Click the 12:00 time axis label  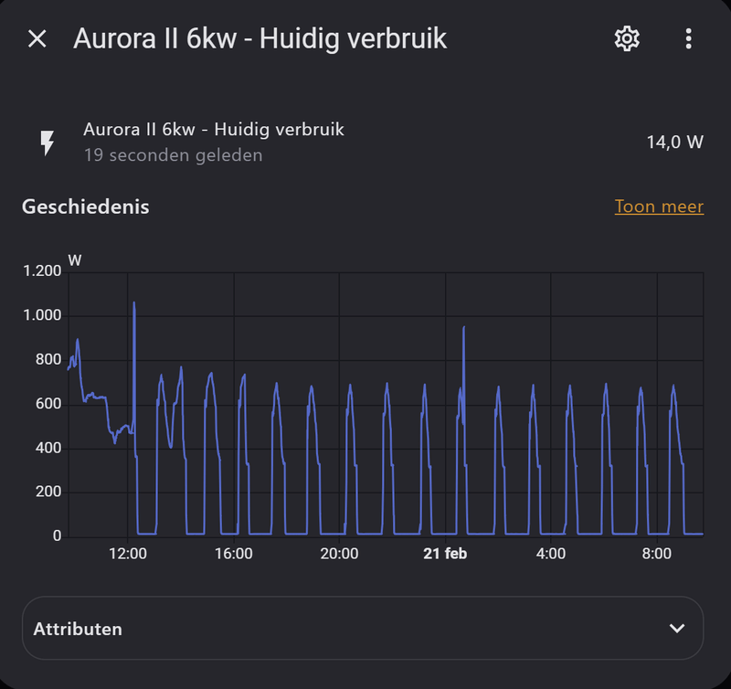coord(128,554)
